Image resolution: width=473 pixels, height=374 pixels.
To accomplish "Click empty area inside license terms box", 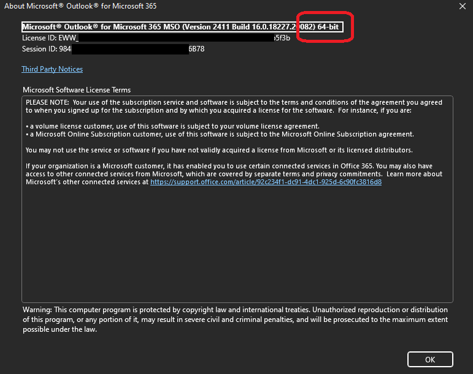I will [x=237, y=245].
